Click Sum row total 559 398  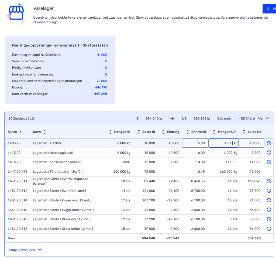(x=254, y=238)
